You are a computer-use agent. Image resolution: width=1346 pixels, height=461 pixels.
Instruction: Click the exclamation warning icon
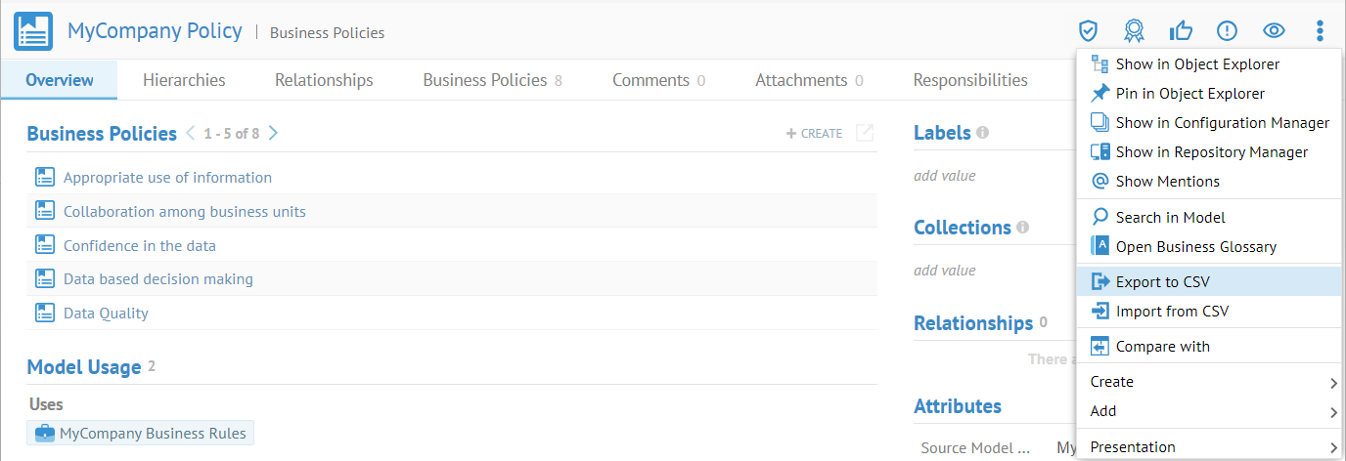click(x=1227, y=31)
